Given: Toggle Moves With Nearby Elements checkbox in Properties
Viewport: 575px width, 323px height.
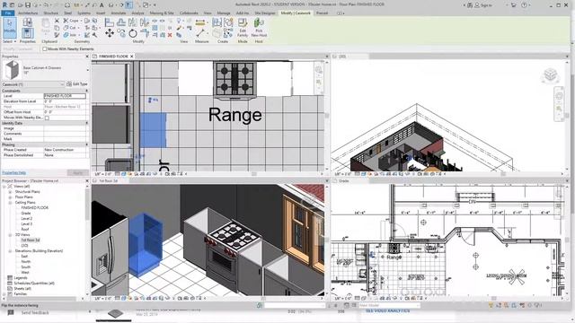Looking at the screenshot, I should point(47,118).
